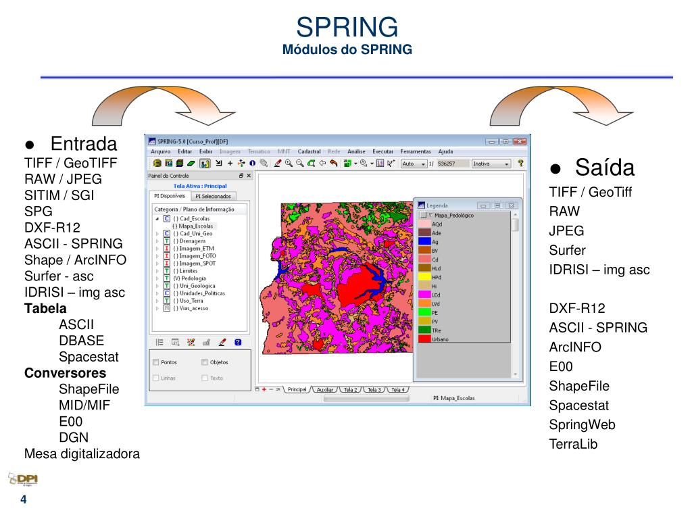Open the Editar menu

coord(185,151)
